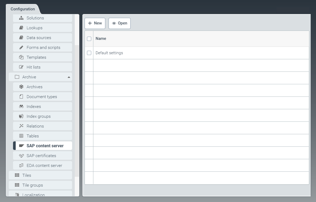Select the Configuration tab

point(23,9)
